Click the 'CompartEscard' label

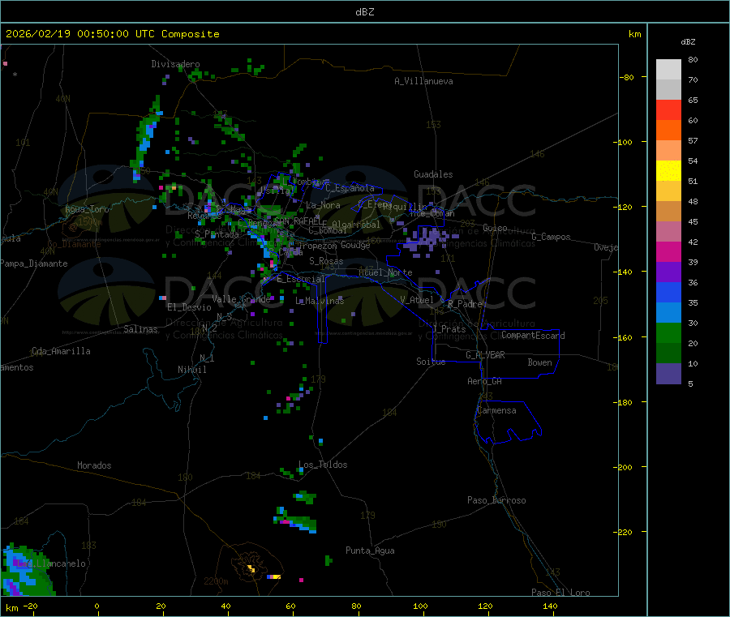point(534,335)
